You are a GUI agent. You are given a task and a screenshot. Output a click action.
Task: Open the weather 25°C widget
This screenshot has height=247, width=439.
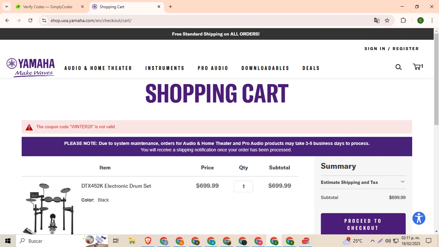(x=353, y=241)
